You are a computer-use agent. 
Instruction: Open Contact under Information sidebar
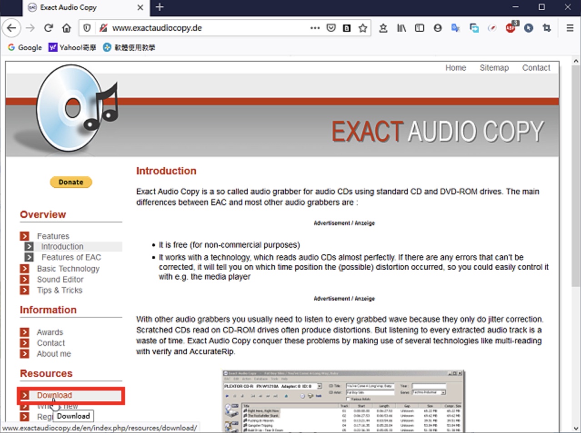51,343
